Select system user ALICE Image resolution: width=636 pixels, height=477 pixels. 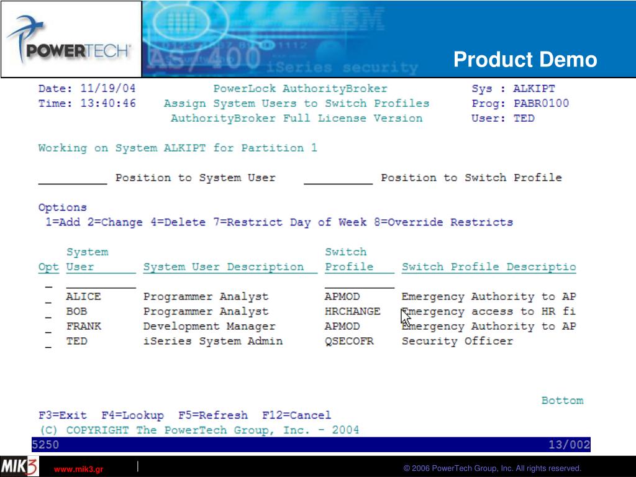click(x=84, y=296)
